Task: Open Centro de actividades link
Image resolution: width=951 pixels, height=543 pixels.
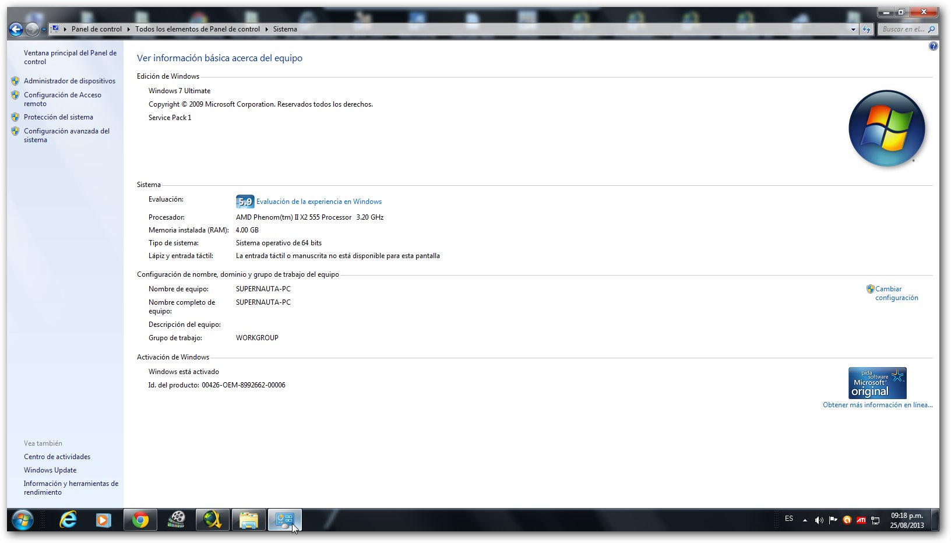Action: click(57, 457)
